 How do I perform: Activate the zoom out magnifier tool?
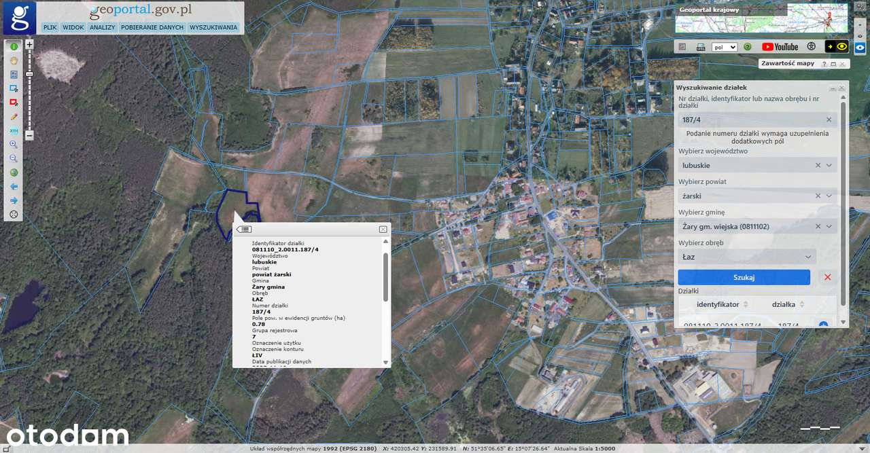14,158
